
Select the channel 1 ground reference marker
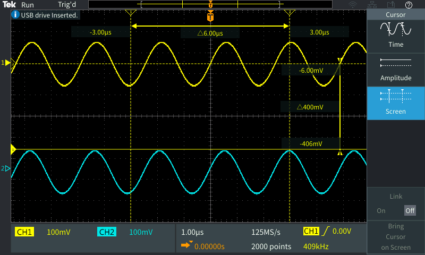click(x=7, y=63)
